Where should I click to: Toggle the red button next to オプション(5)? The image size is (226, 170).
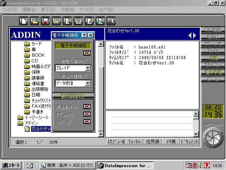tap(87, 114)
